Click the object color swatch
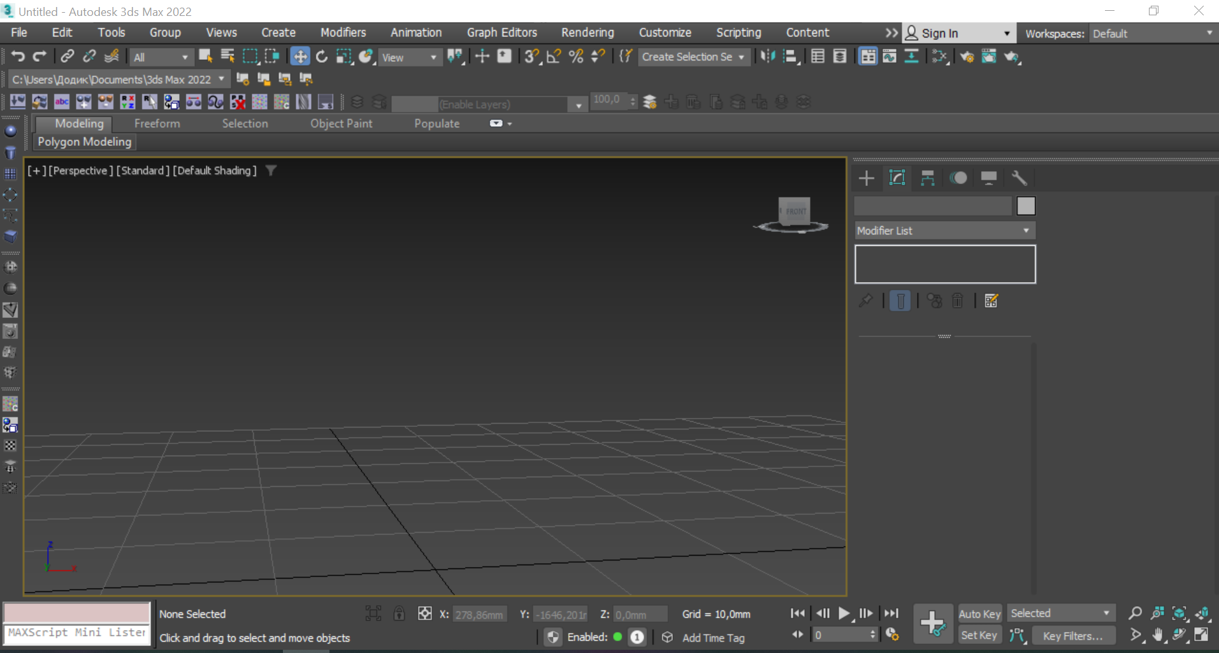The height and width of the screenshot is (653, 1219). [1025, 206]
